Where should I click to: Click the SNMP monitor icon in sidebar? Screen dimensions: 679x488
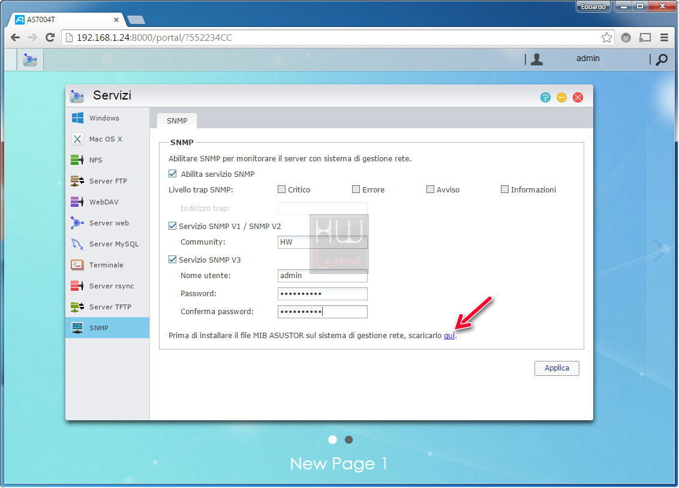tap(77, 327)
